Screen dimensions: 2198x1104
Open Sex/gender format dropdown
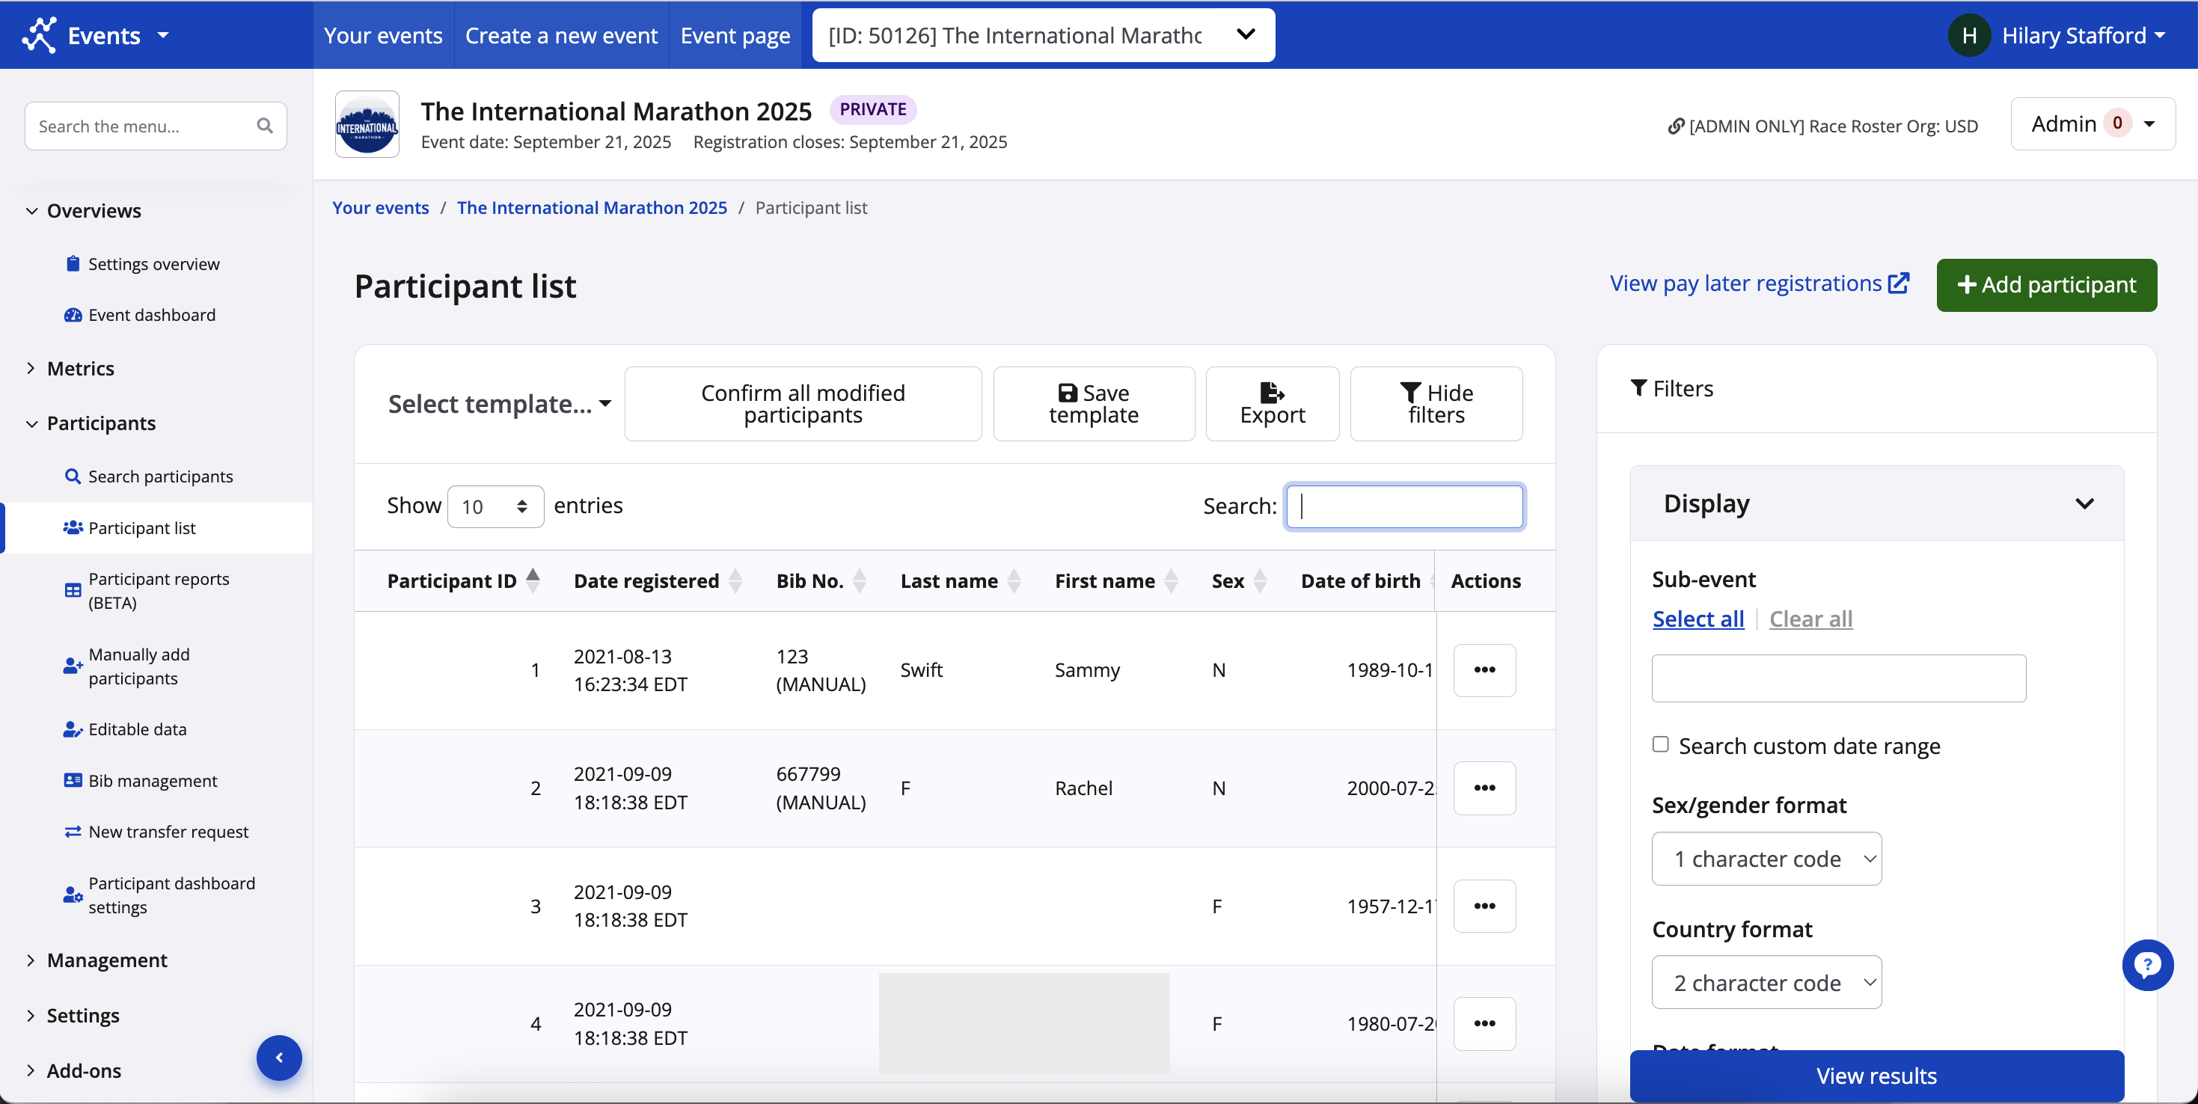[x=1766, y=858]
